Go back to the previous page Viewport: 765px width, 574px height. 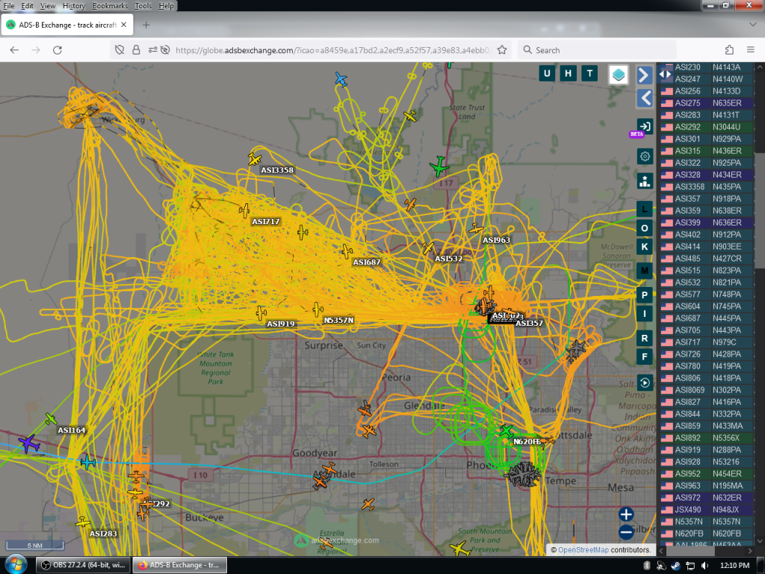tap(14, 50)
